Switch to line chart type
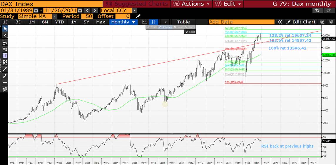The height and width of the screenshot is (165, 336). [144, 22]
